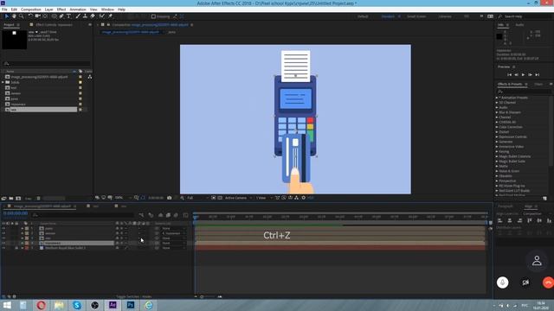Click the new folder icon in Project panel
Image resolution: width=554 pixels, height=311 pixels.
coord(11,199)
